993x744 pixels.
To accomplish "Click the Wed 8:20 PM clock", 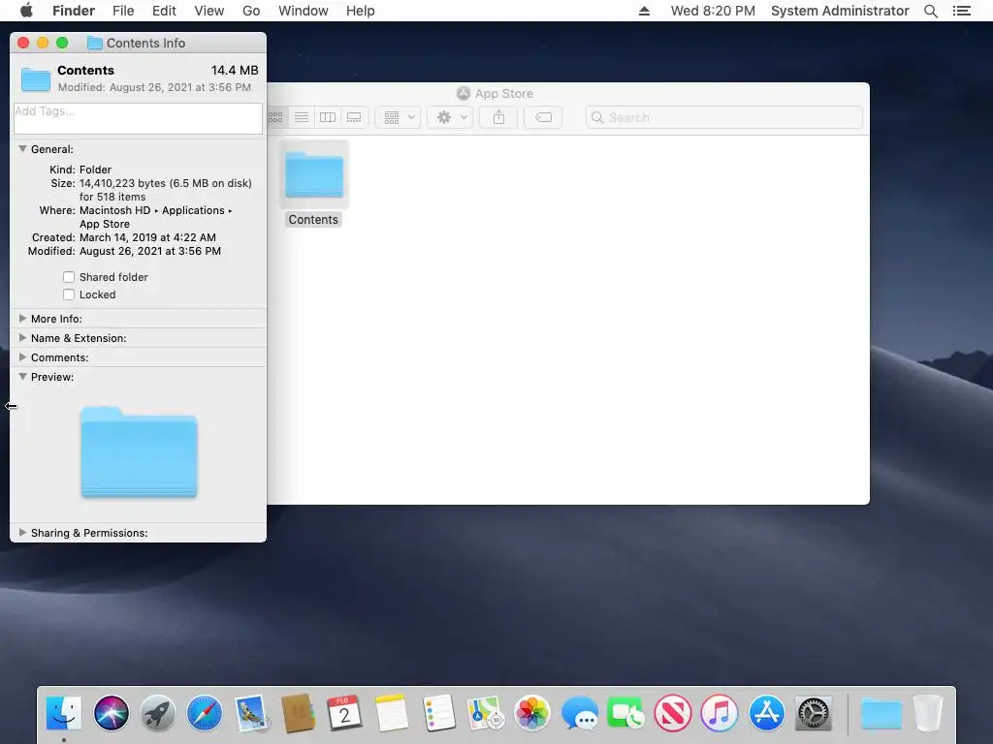I will pyautogui.click(x=713, y=11).
